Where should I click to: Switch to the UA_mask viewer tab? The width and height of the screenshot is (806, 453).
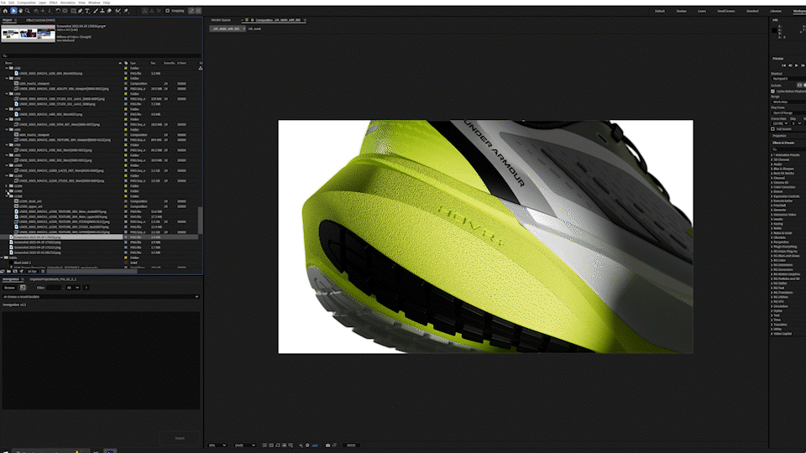tap(254, 29)
